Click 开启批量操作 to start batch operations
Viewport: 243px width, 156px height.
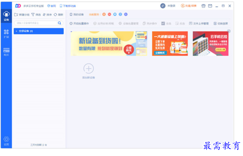point(79,23)
